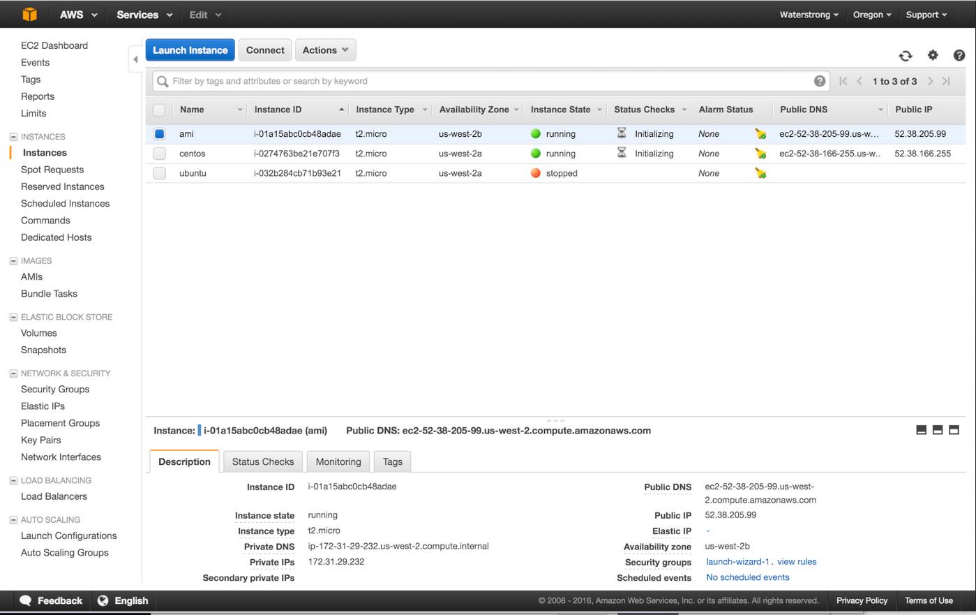This screenshot has width=976, height=615.
Task: Open the launch-wizard-1 security group link
Action: pos(737,562)
